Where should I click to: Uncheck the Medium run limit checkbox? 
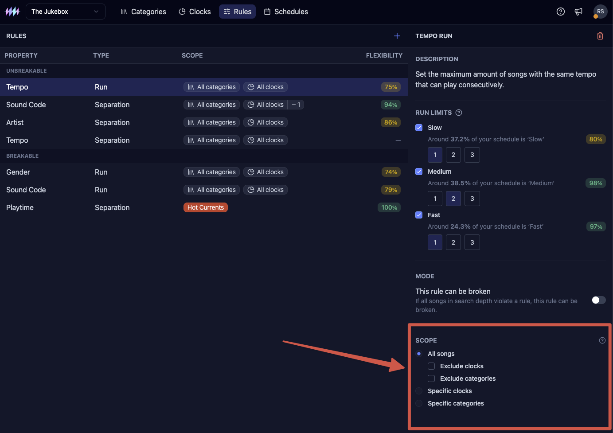click(x=419, y=172)
